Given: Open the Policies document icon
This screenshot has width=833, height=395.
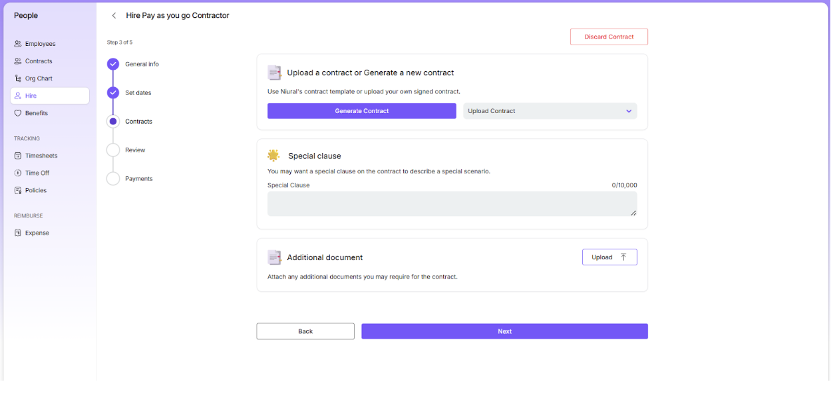Looking at the screenshot, I should click(18, 190).
